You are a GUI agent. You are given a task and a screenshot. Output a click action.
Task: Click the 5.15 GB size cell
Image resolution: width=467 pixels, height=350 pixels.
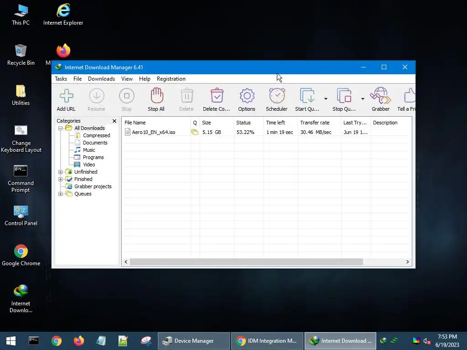[212, 132]
